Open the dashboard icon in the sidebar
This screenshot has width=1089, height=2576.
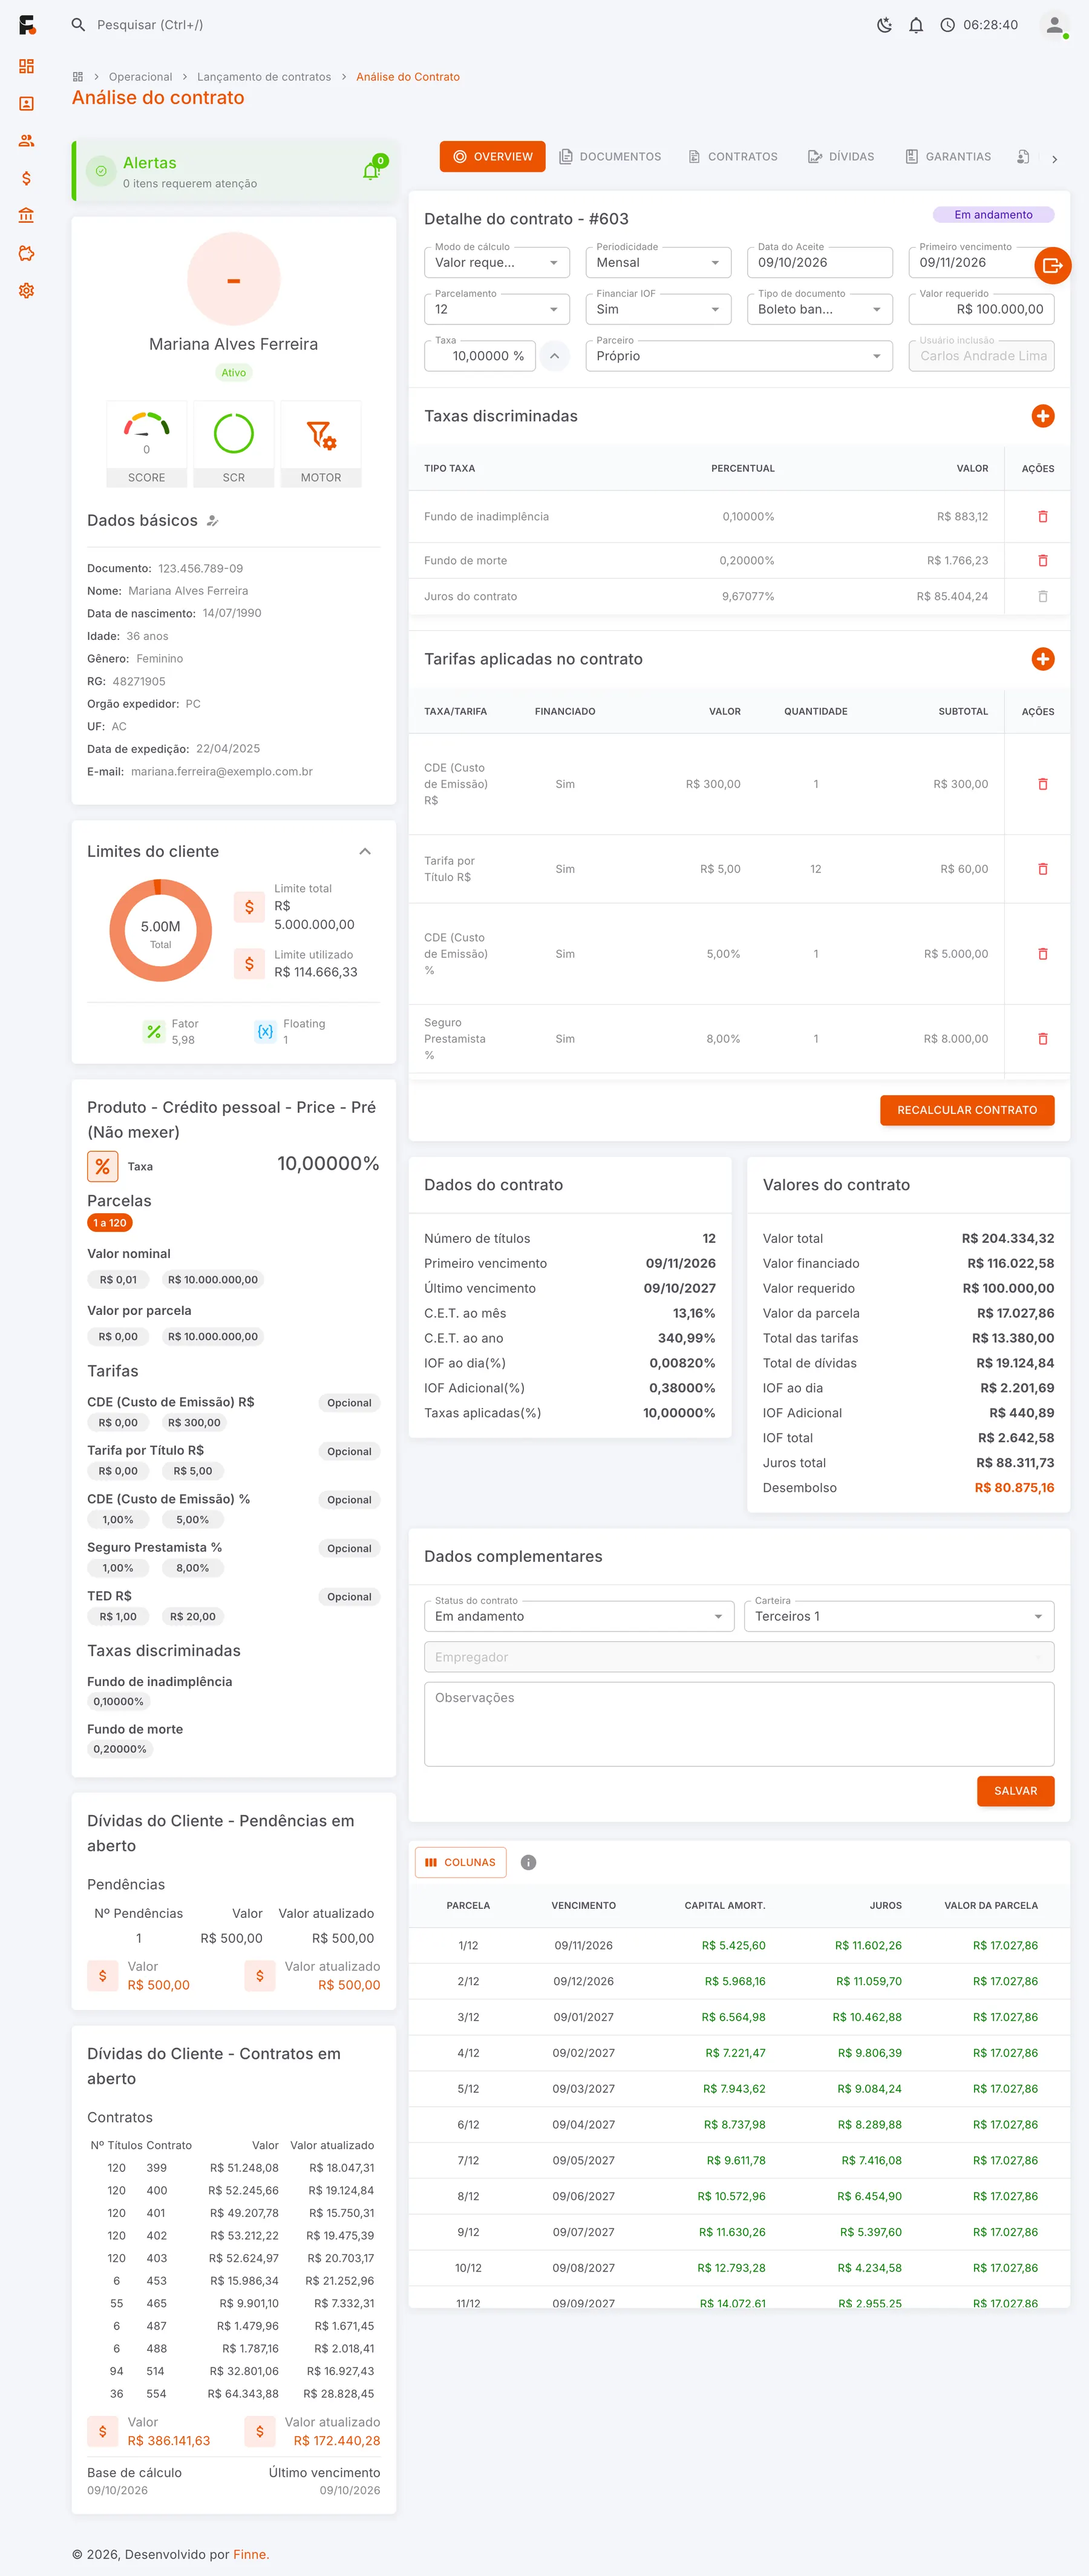pyautogui.click(x=26, y=66)
